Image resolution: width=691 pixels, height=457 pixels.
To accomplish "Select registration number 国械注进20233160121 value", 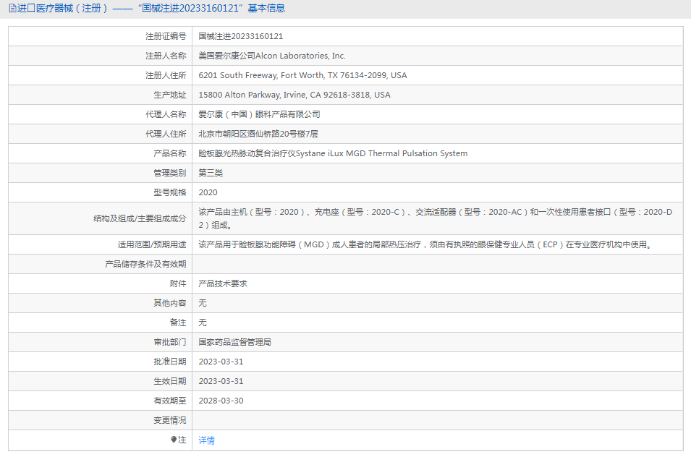I will point(241,36).
